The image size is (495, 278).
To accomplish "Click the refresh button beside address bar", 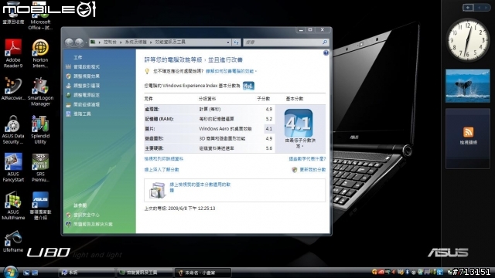I will (x=236, y=42).
